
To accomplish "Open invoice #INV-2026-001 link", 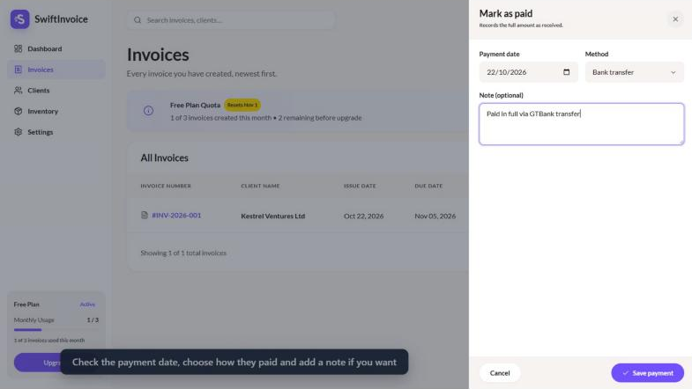I will coord(176,215).
